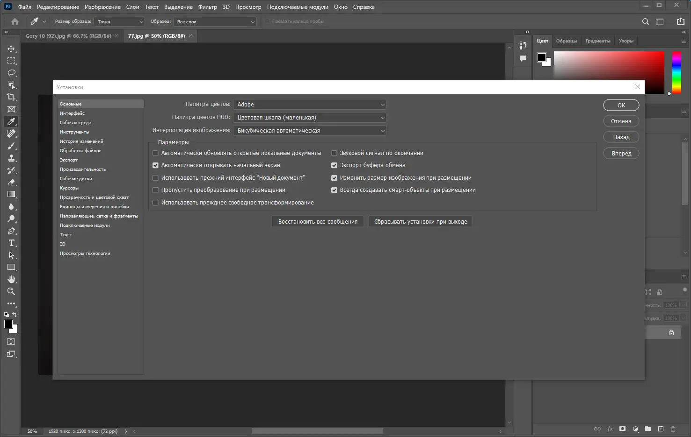Open the Edit Toolbar three-dots menu
691x437 pixels.
click(x=11, y=303)
